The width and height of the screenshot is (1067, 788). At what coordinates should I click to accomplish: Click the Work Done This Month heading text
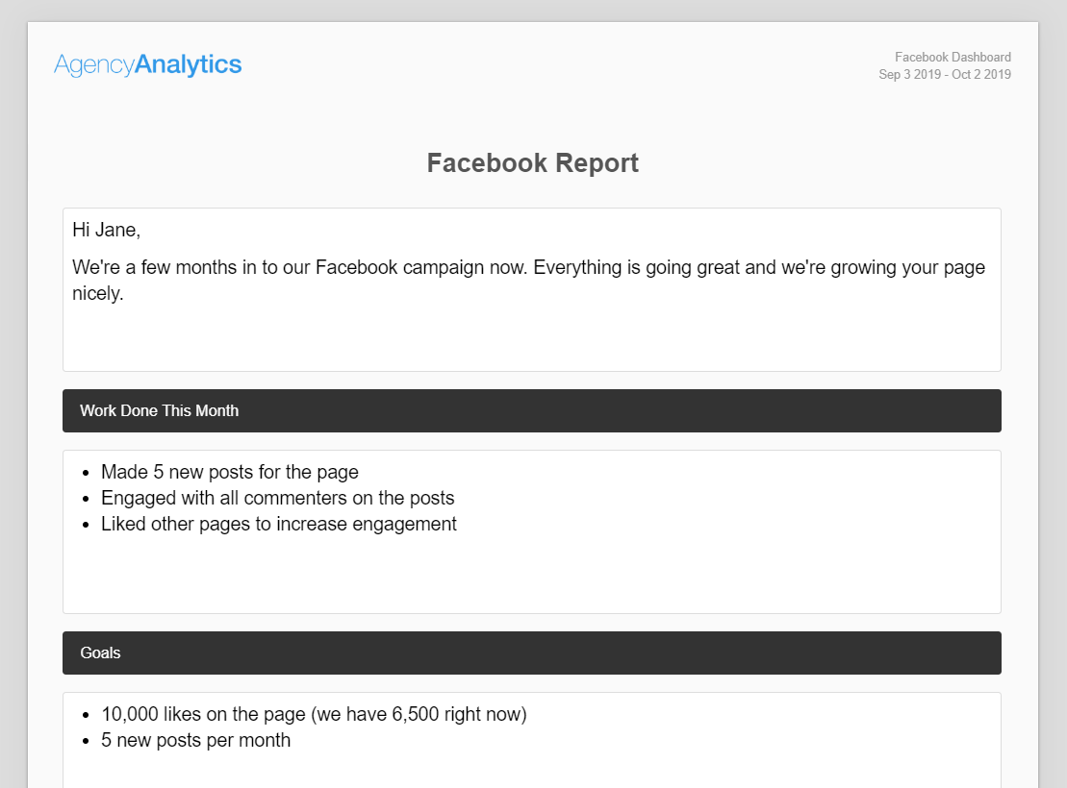click(160, 410)
